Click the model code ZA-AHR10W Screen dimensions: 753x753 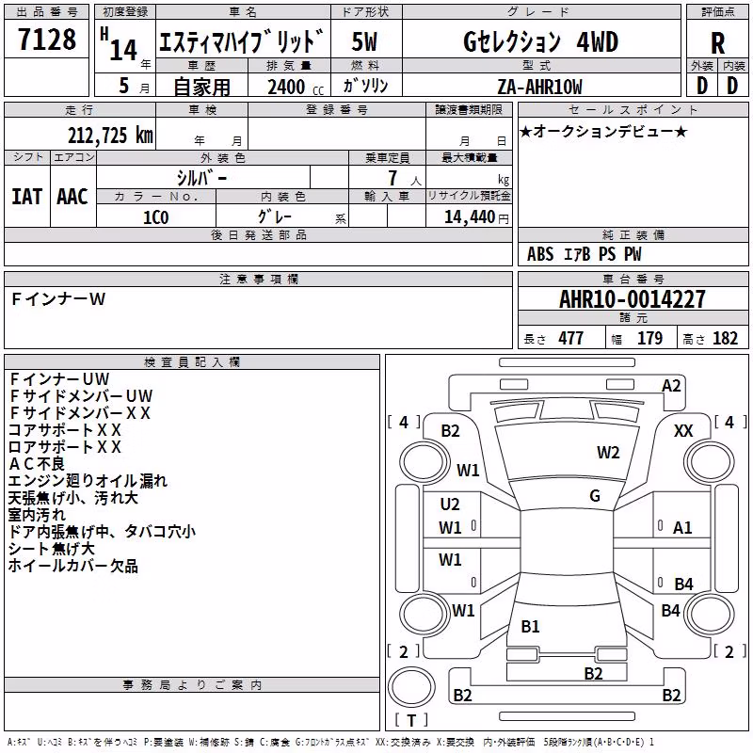click(x=539, y=87)
